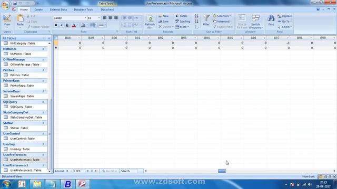337x189 pixels.
Task: Open Switch Windows menu
Action: click(x=255, y=22)
